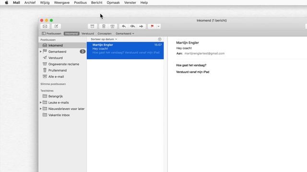Select Gemarkeerd mailbox in sidebar
This screenshot has width=307, height=172.
tap(62, 52)
